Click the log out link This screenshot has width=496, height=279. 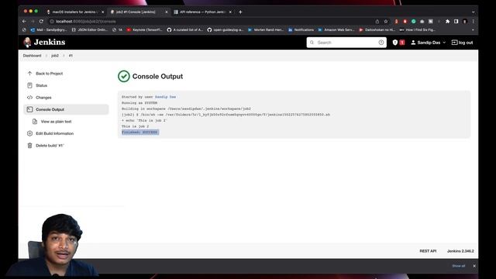coord(462,43)
